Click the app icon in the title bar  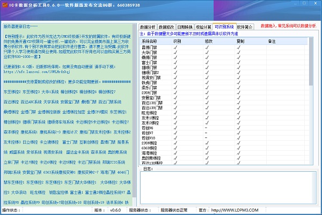[4, 5]
